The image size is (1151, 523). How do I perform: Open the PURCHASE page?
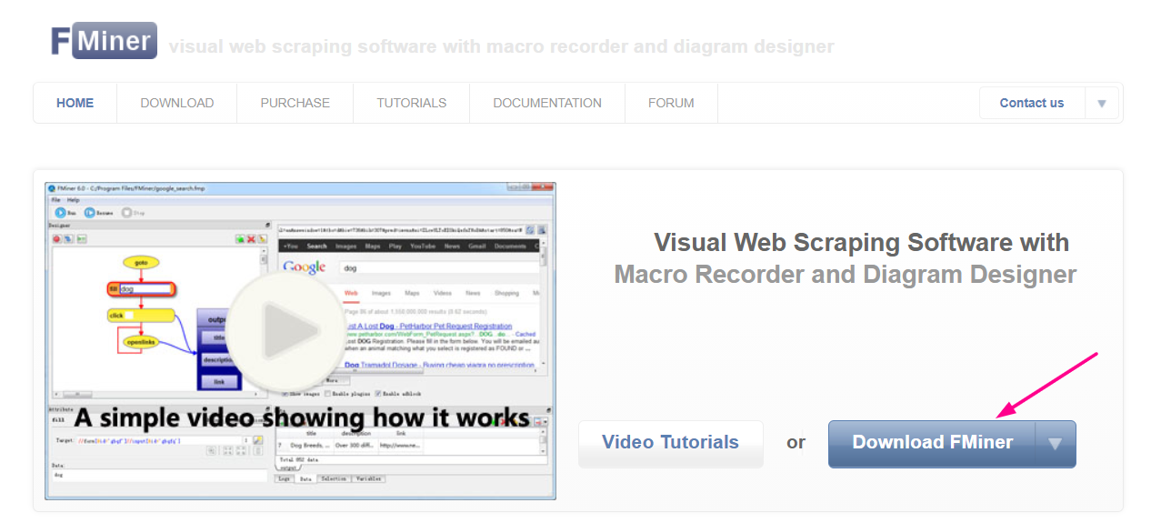pos(295,103)
